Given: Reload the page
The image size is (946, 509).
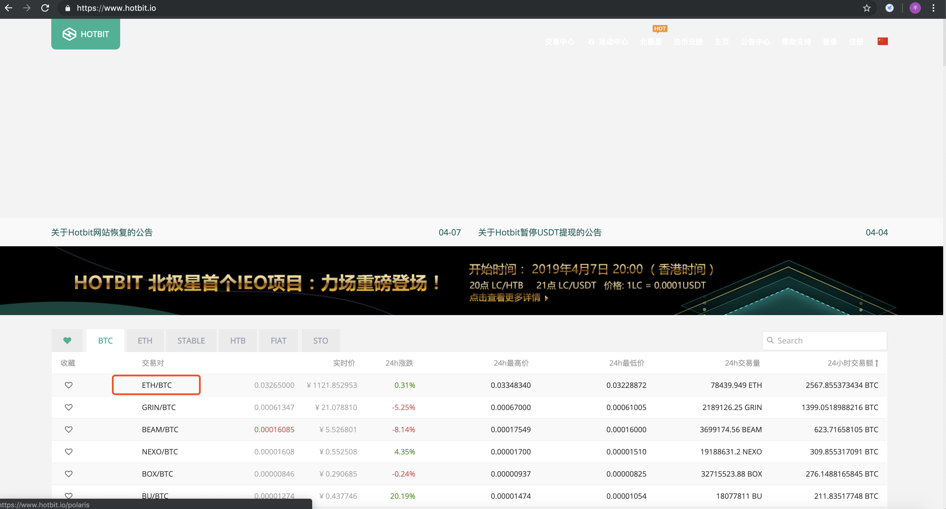Looking at the screenshot, I should 45,8.
